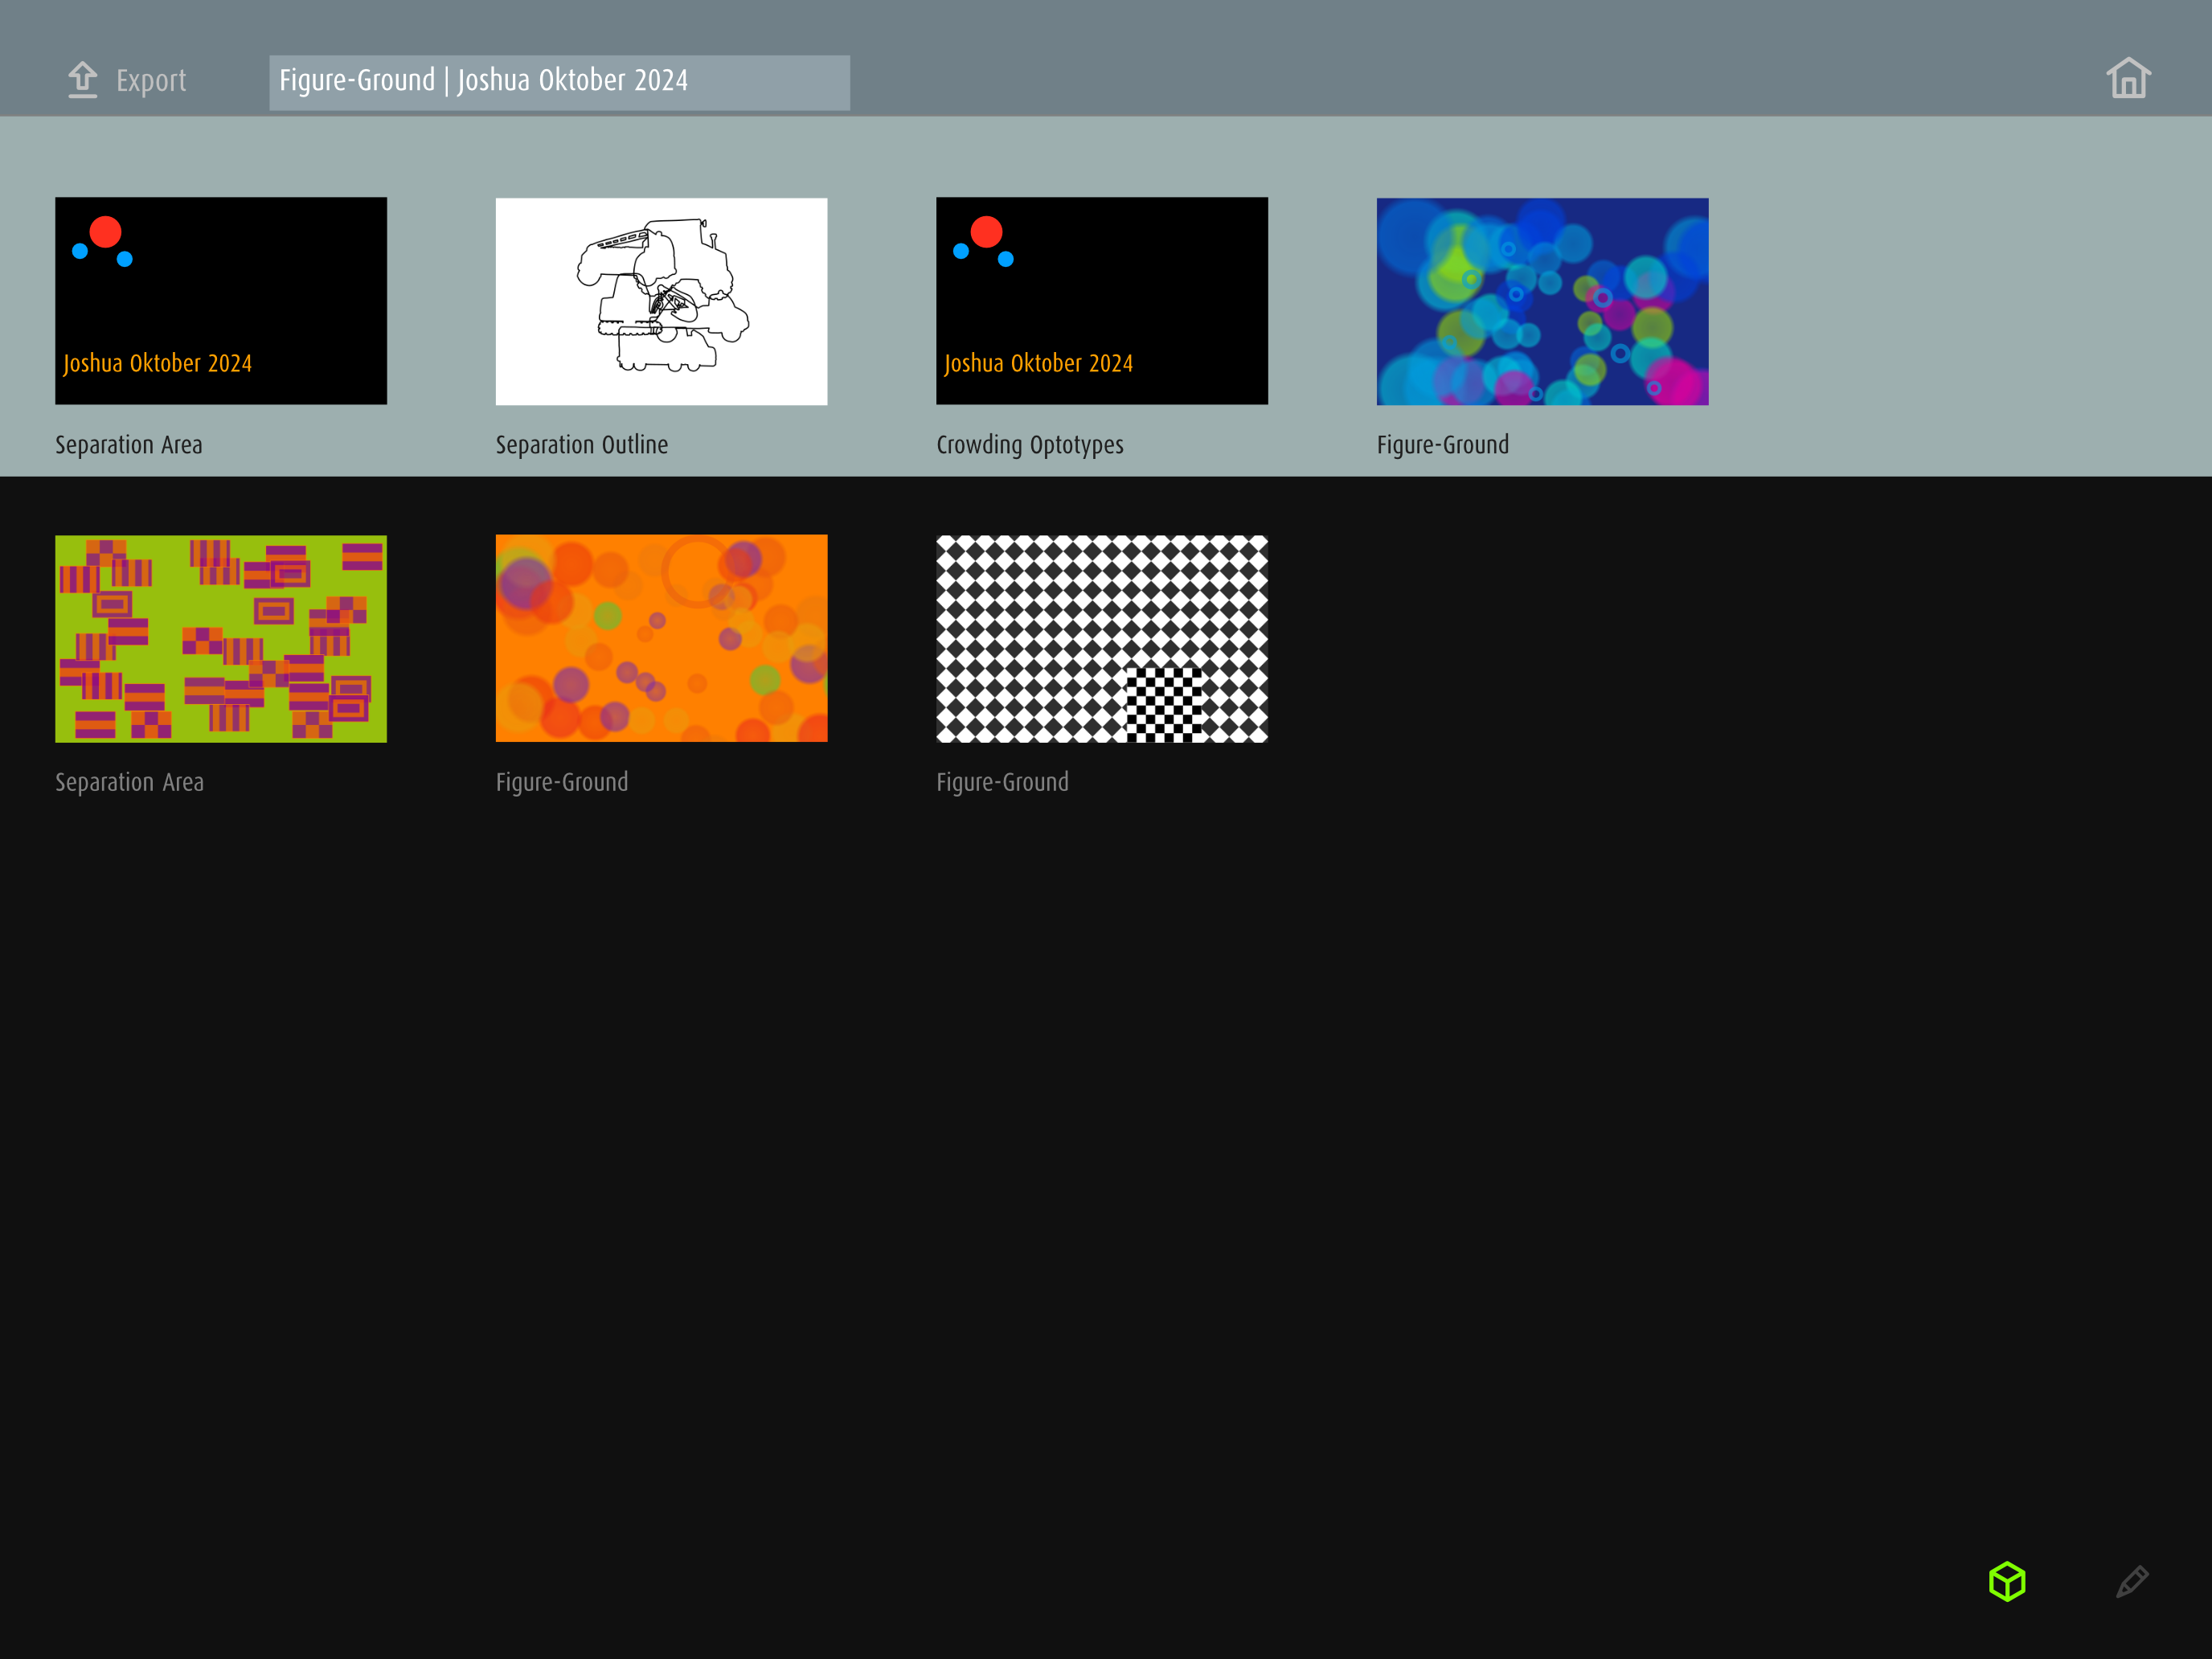This screenshot has width=2212, height=1659.
Task: Open the Separation Outline vehicle drawing thumbnail
Action: (x=661, y=301)
